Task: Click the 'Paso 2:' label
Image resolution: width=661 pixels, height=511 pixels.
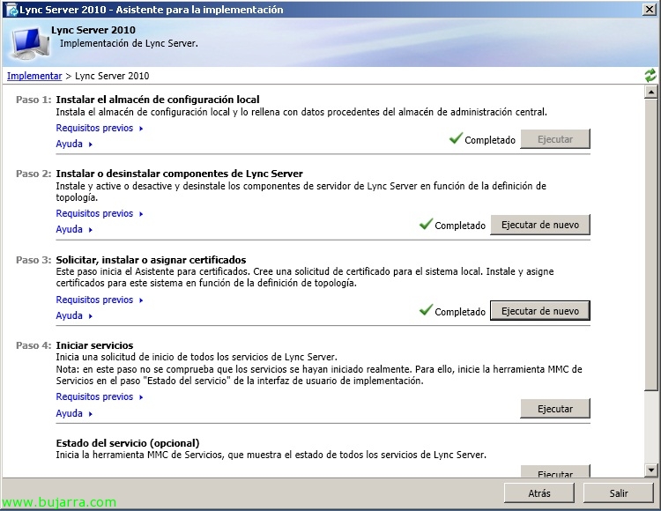Action: coord(33,174)
